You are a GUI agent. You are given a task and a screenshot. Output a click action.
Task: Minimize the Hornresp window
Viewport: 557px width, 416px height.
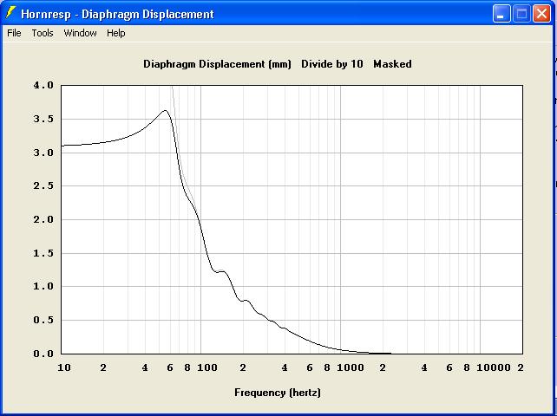coord(501,14)
